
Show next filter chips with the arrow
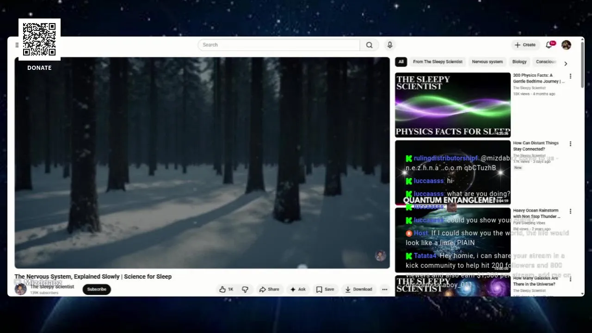point(565,63)
